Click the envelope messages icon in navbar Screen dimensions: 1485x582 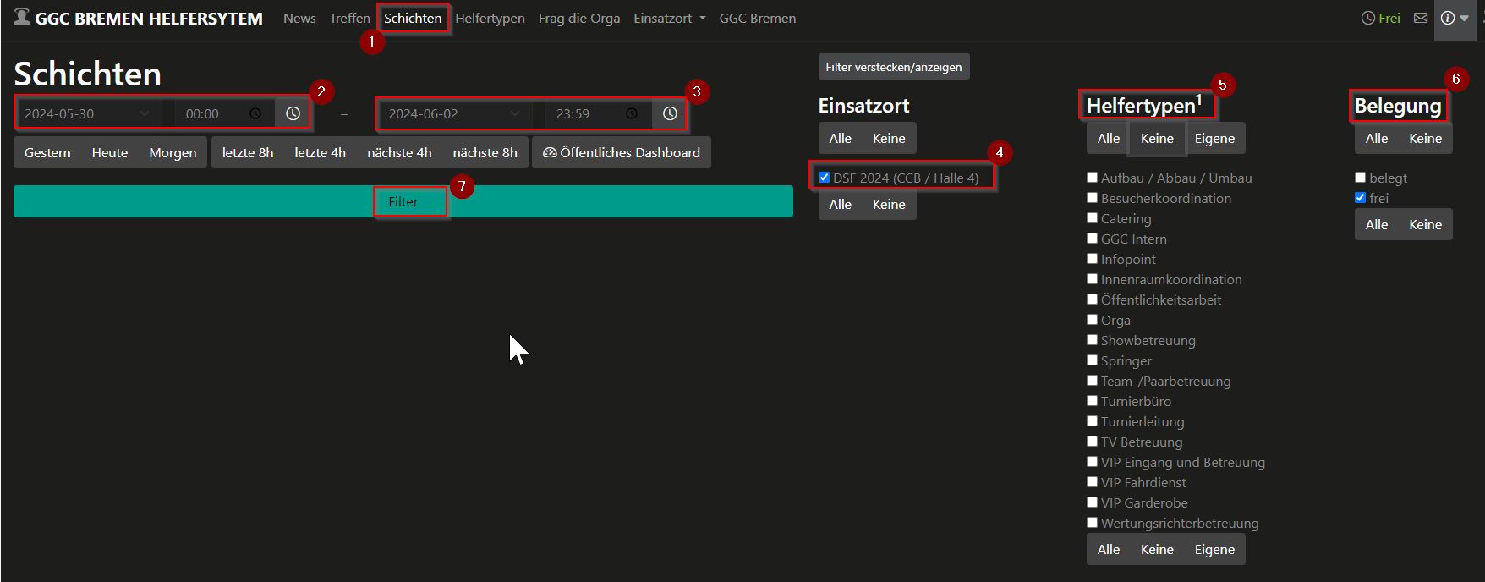(x=1421, y=18)
